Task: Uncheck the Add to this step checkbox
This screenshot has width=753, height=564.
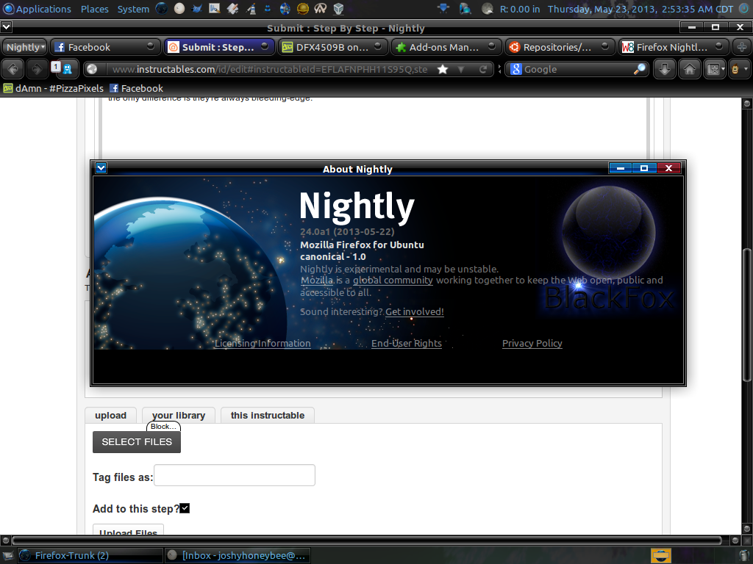Action: [185, 507]
